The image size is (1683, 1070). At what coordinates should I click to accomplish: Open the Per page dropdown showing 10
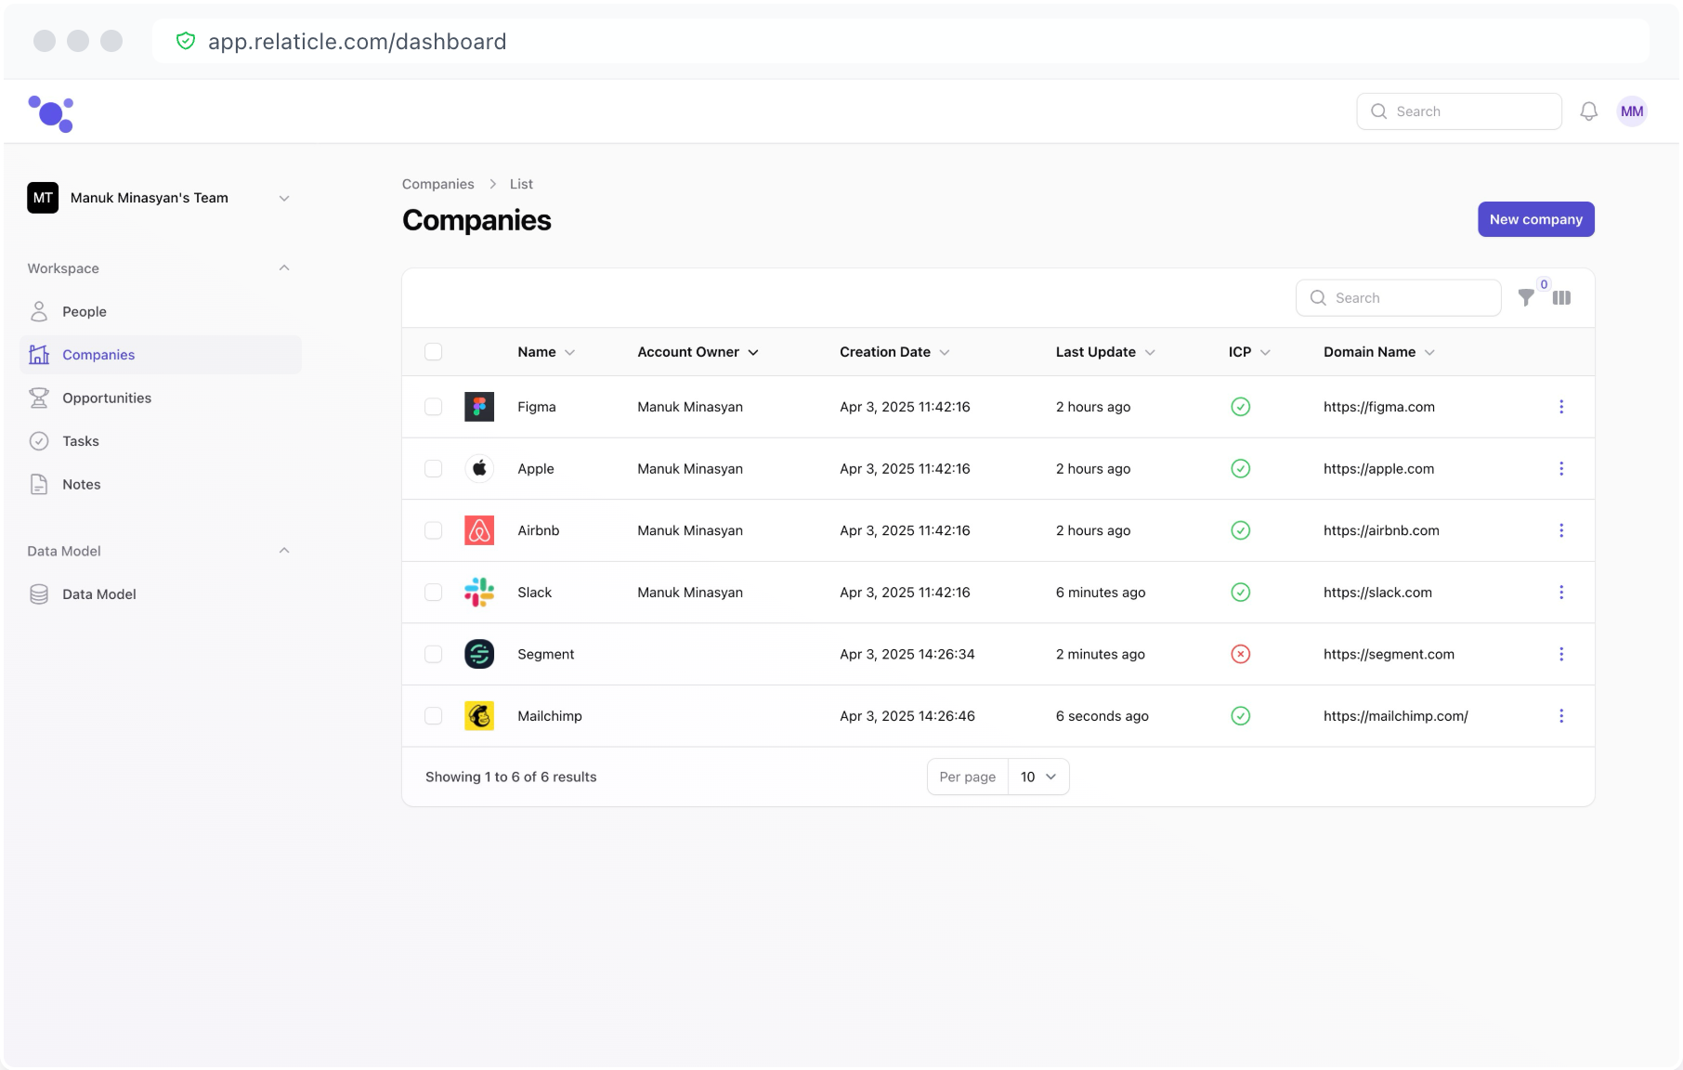[1037, 776]
